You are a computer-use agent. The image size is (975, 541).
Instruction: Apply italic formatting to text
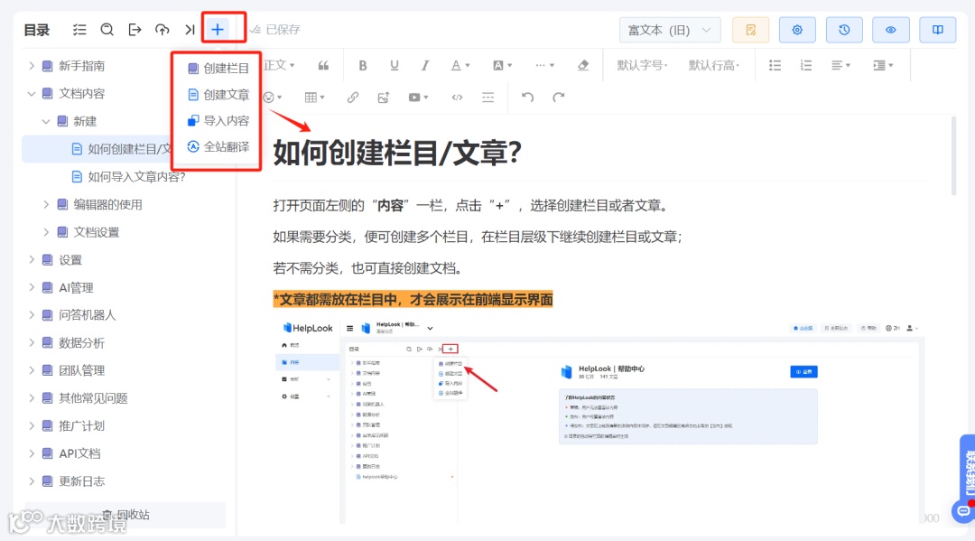click(x=423, y=65)
